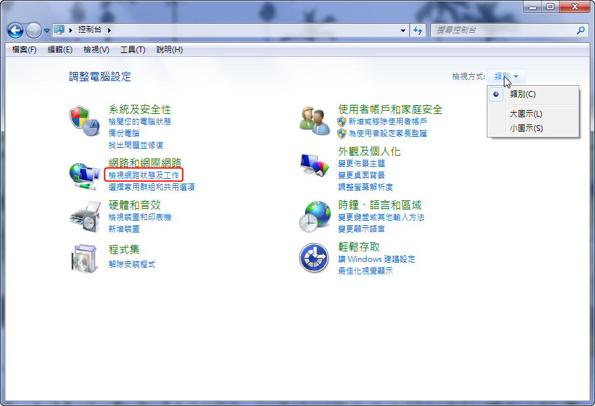Viewport: 595px width, 406px height.
Task: Open 檢視裝置和印表機 link
Action: [140, 217]
